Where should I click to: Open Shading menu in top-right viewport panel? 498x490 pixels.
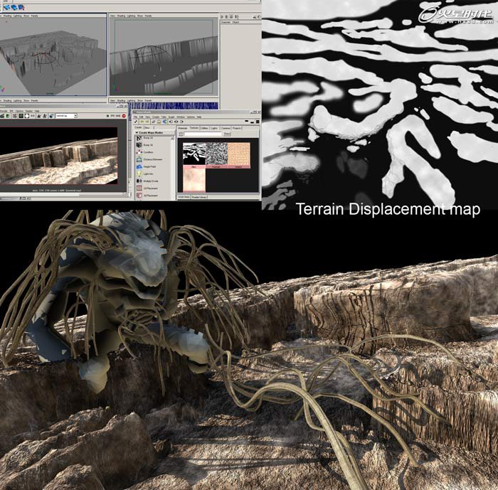[x=122, y=16]
